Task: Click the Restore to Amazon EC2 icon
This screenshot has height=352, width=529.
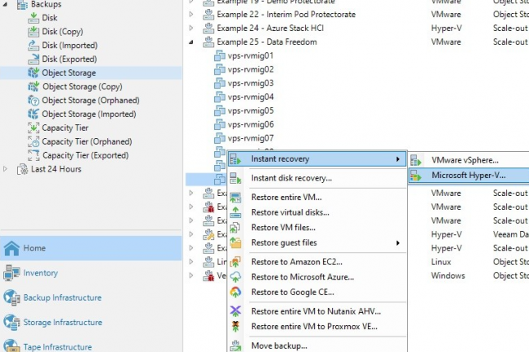Action: [235, 262]
